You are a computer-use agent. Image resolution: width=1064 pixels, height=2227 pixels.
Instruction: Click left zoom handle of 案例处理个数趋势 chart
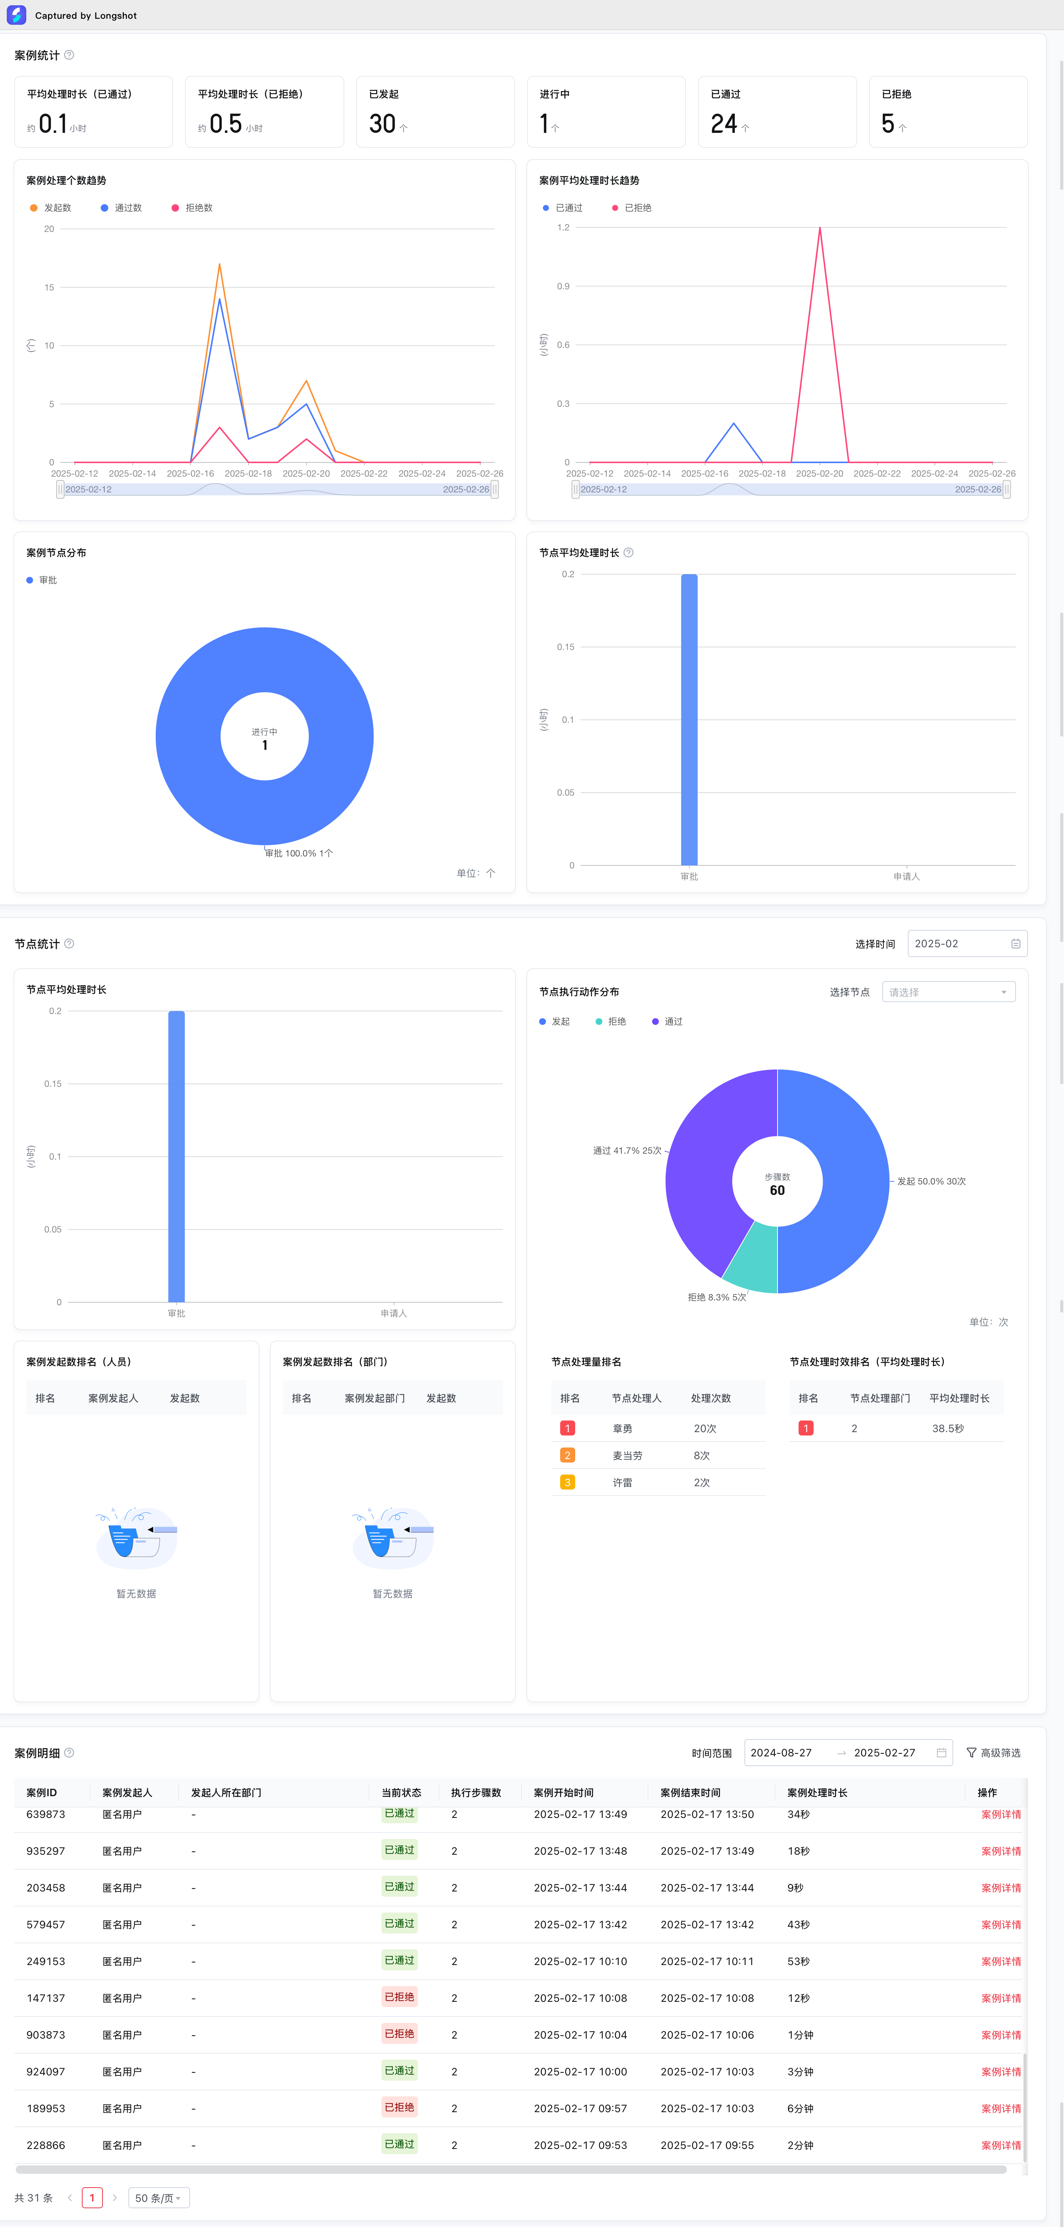click(60, 489)
